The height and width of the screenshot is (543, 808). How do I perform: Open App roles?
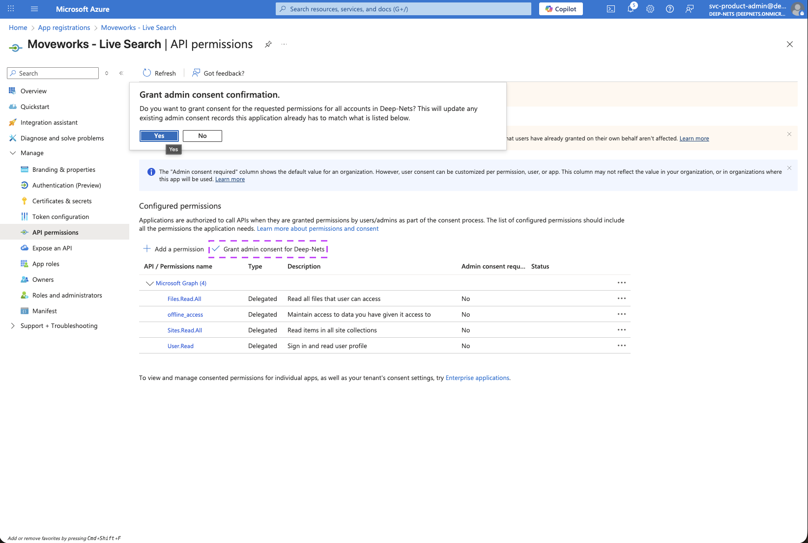(46, 264)
